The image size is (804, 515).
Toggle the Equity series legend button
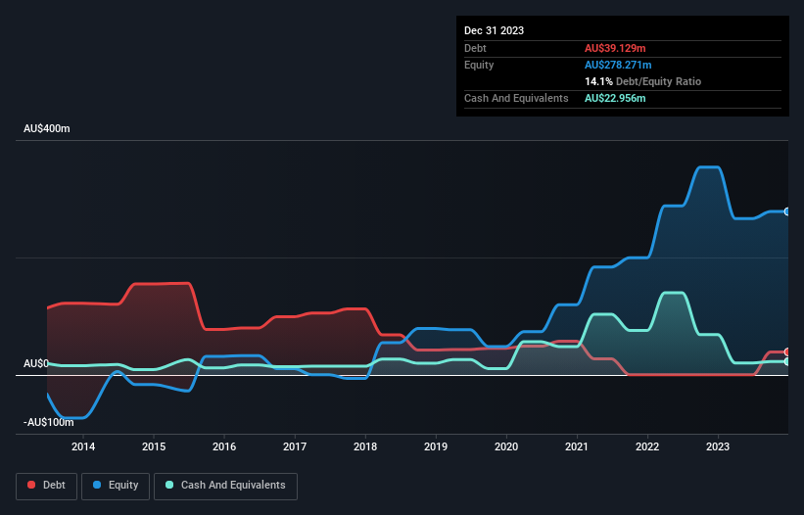click(116, 486)
